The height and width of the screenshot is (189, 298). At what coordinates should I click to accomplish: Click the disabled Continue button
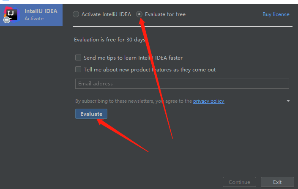(239, 182)
